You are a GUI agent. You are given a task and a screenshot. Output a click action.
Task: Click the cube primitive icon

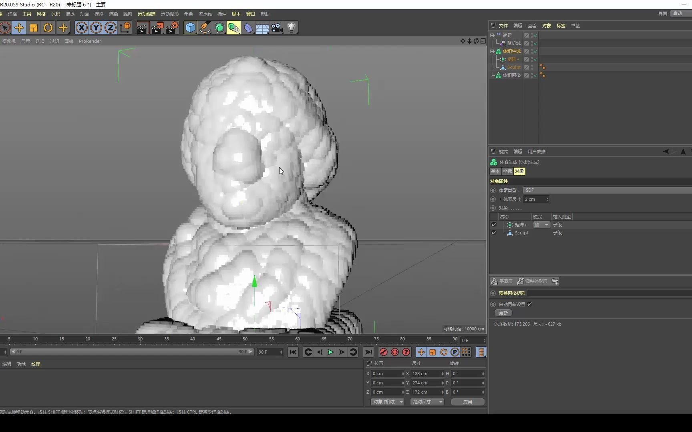[190, 28]
